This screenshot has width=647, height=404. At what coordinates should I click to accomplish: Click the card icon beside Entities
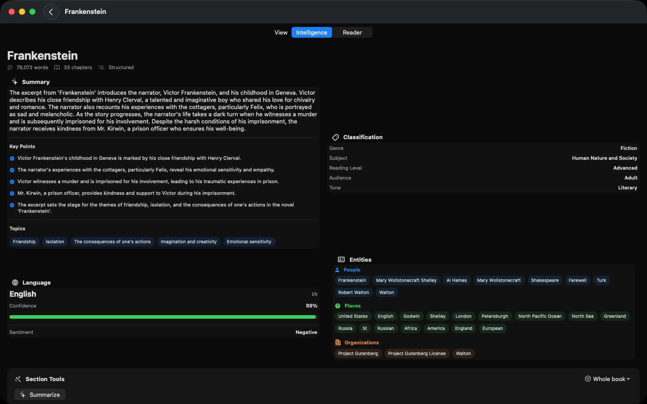(x=341, y=259)
